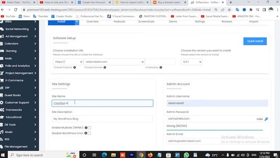Open the https:// protocol dropdown
This screenshot has width=280, height=158.
(x=68, y=62)
